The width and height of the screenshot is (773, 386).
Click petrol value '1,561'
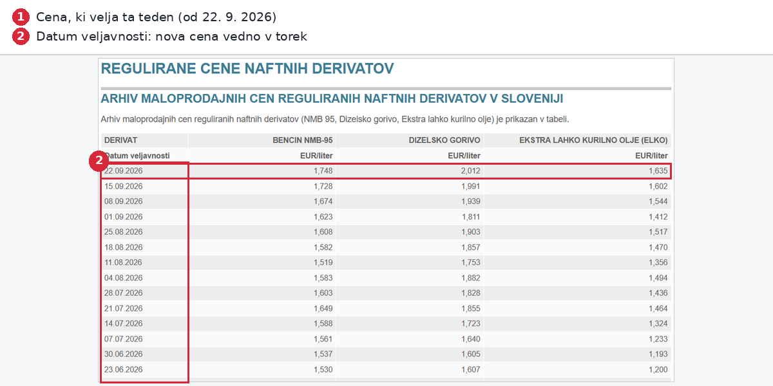(323, 339)
